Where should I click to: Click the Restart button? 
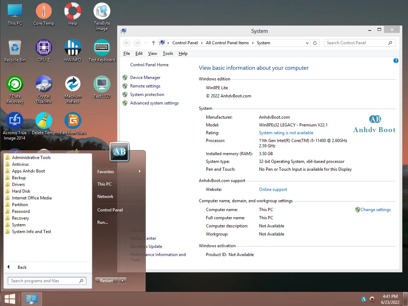point(107,281)
